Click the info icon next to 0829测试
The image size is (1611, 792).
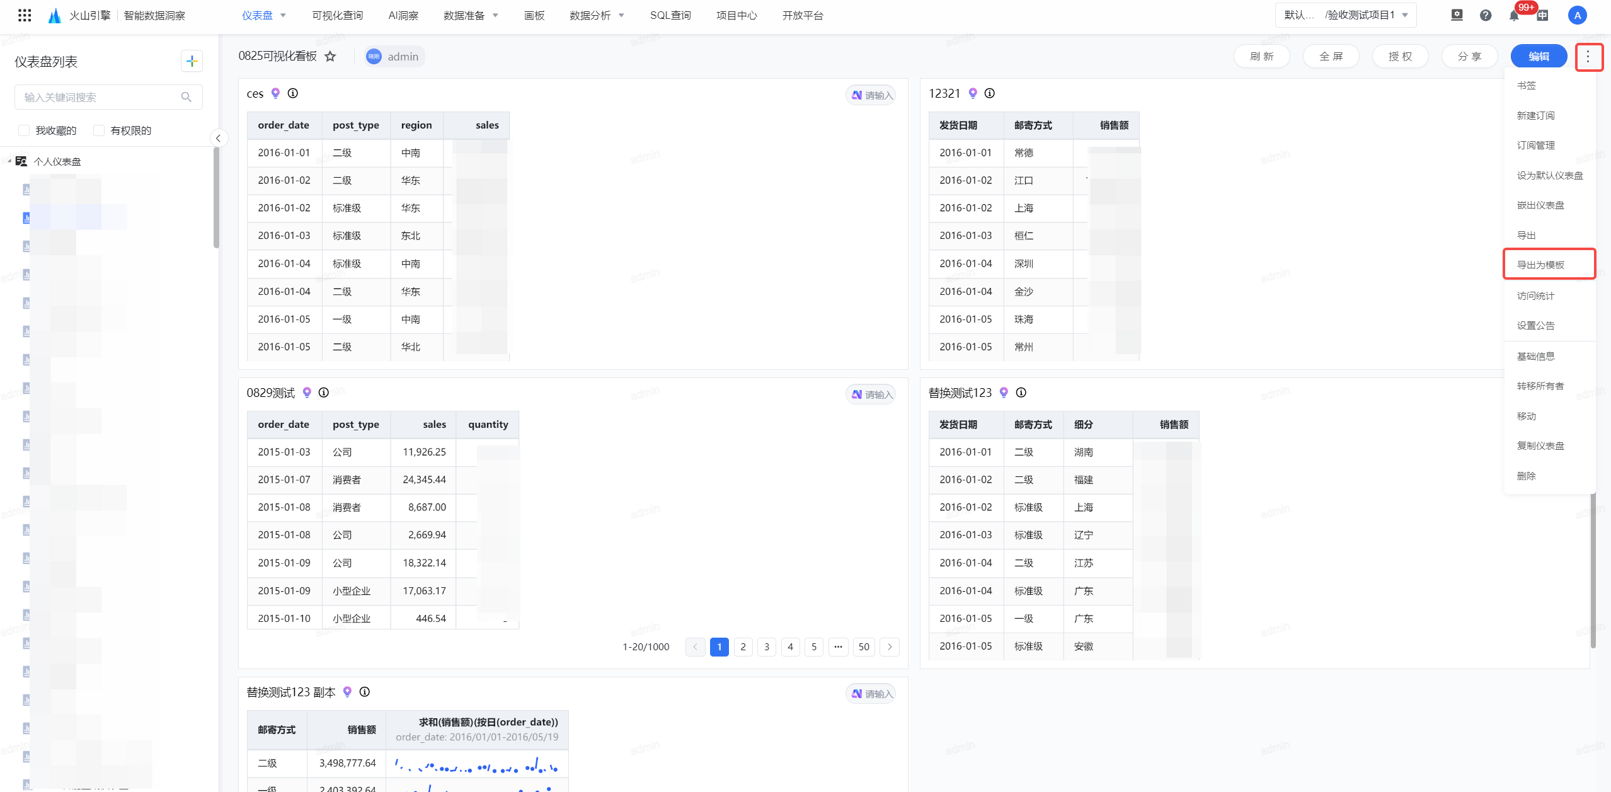pos(324,393)
